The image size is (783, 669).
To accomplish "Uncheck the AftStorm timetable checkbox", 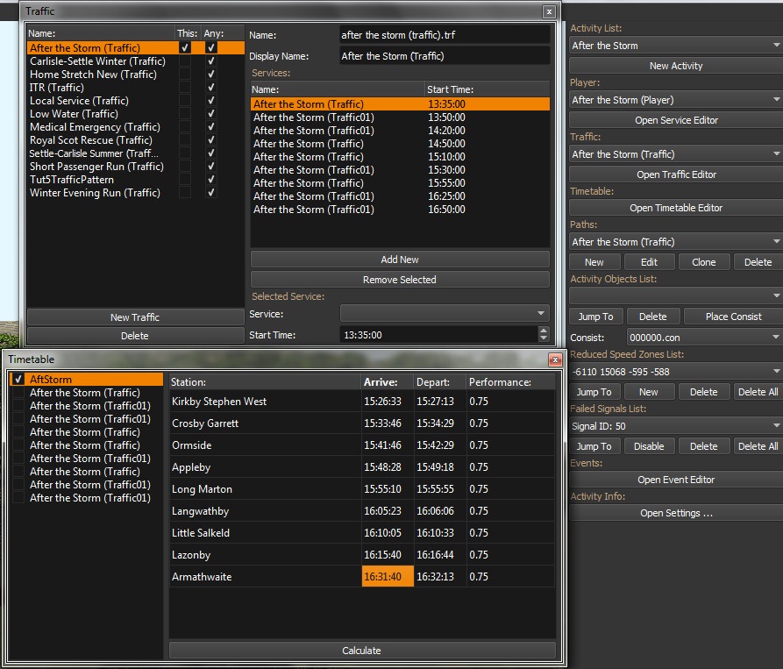I will [18, 380].
